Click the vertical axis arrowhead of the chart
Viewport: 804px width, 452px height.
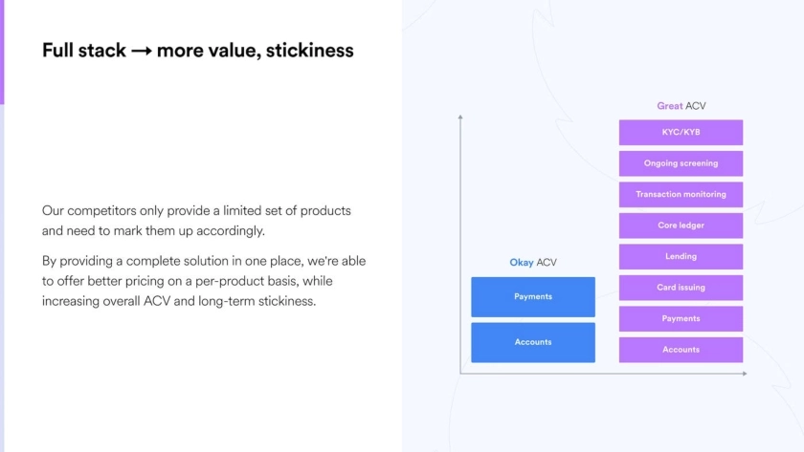[x=460, y=118]
